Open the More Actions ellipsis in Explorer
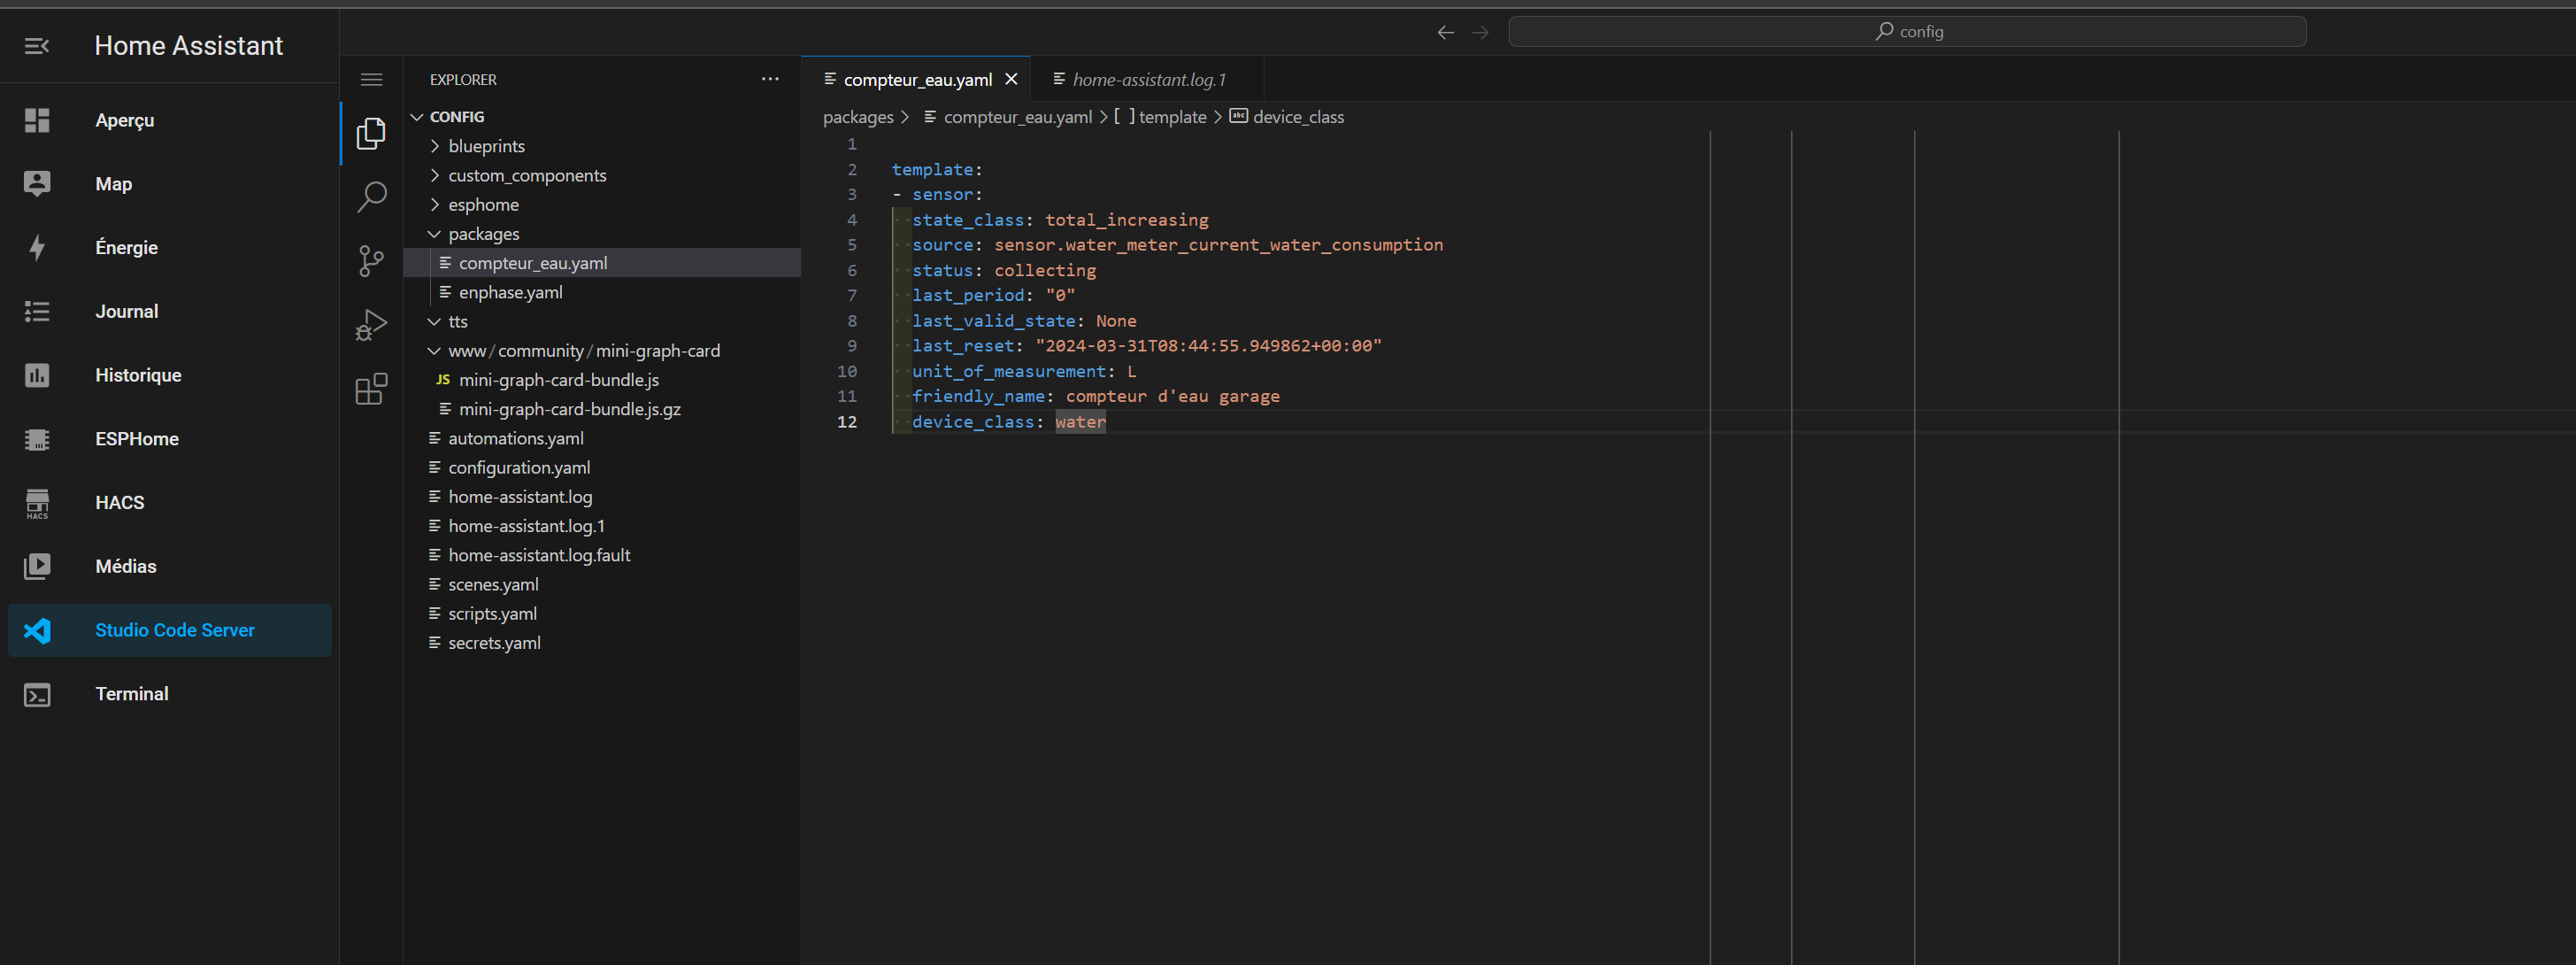This screenshot has height=965, width=2576. [x=770, y=79]
